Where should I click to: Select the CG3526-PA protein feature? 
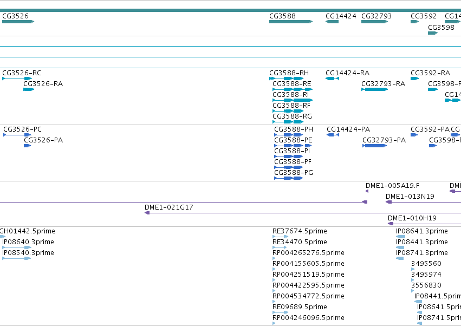click(x=27, y=146)
